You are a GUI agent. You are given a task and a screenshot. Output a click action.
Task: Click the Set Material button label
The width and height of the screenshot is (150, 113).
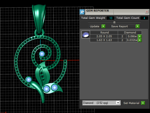click(131, 103)
